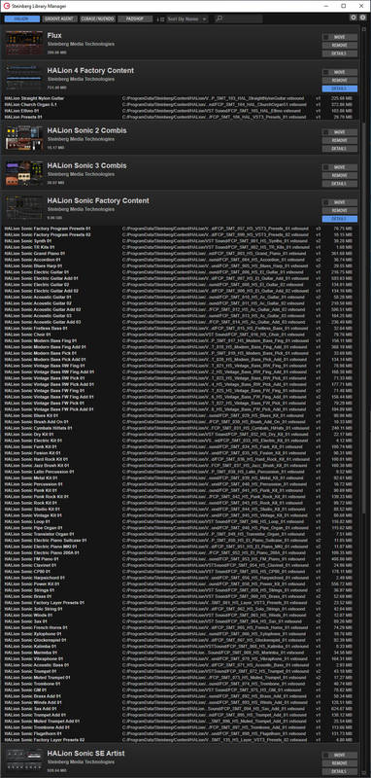Select row HALion Sonic Choir 01

coord(181,335)
